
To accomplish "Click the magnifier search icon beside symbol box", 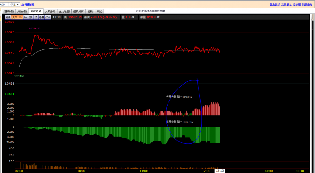I will (14, 4).
